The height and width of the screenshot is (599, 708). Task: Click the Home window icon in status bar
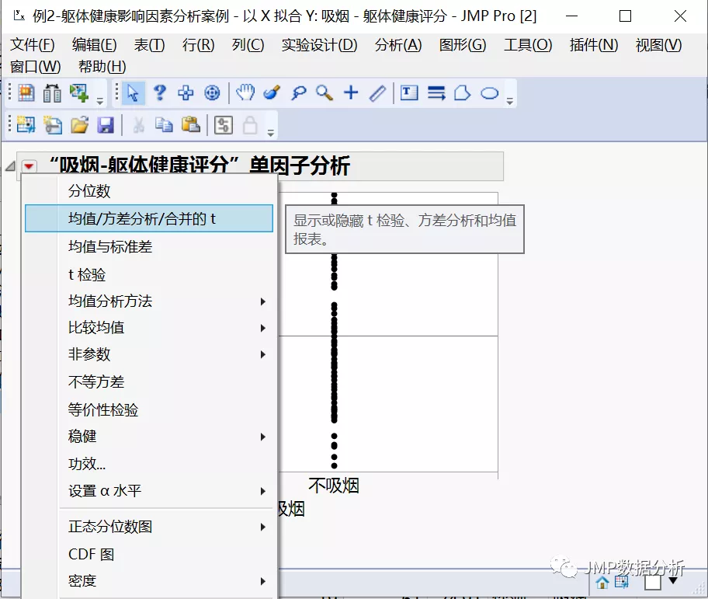[x=602, y=583]
